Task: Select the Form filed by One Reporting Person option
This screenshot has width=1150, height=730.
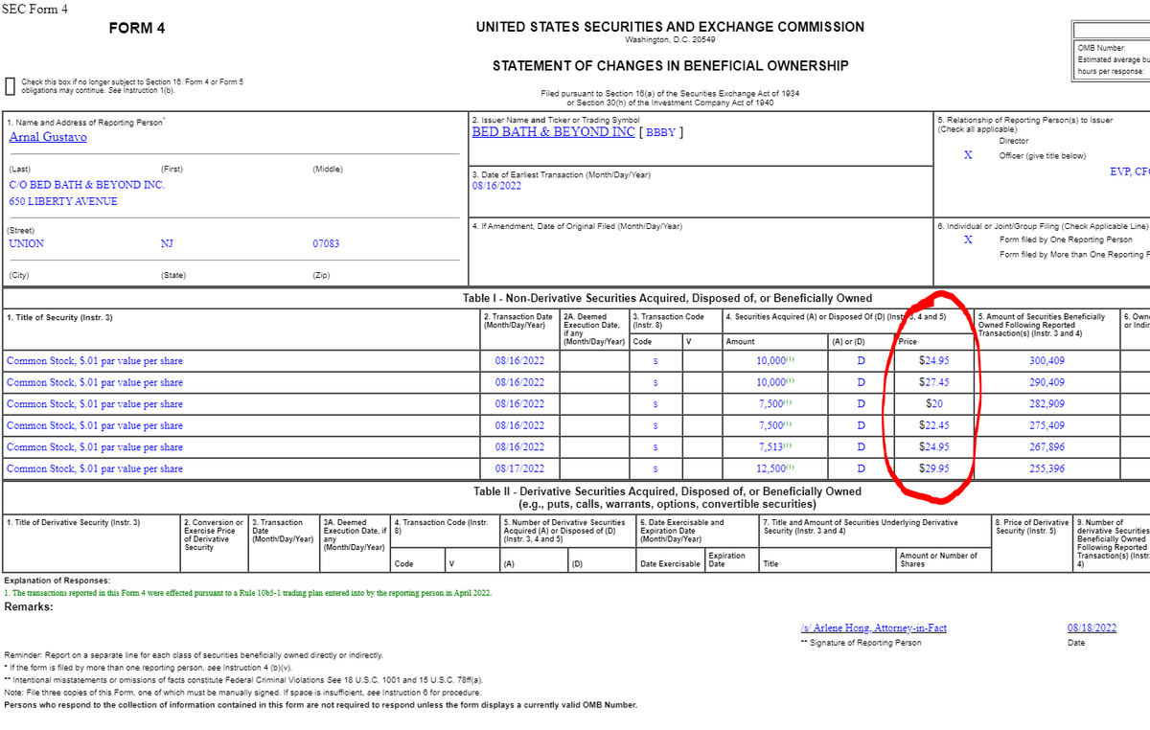Action: pos(967,240)
